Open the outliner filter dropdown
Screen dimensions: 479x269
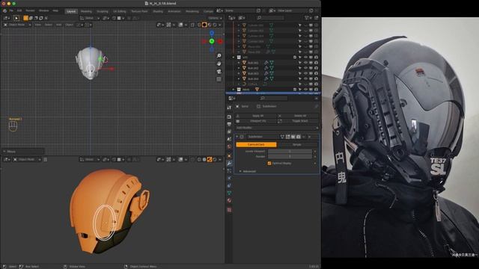[x=308, y=18]
